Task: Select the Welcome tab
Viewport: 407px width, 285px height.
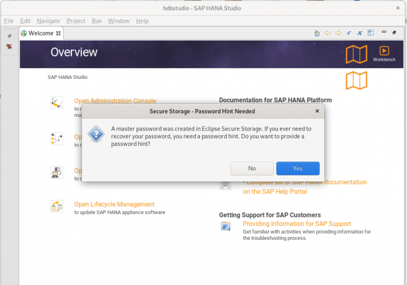Action: coord(41,33)
